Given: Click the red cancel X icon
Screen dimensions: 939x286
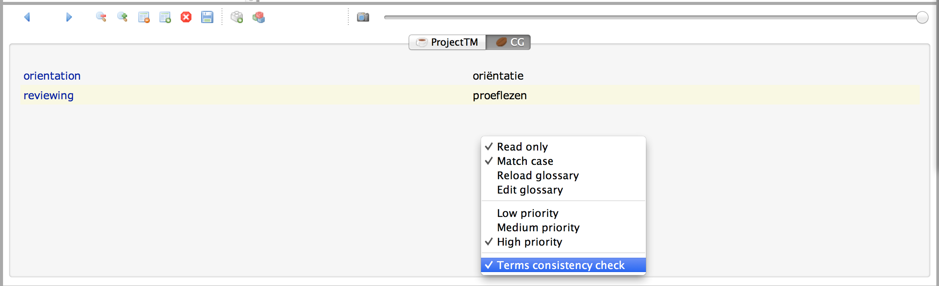Looking at the screenshot, I should coord(186,17).
